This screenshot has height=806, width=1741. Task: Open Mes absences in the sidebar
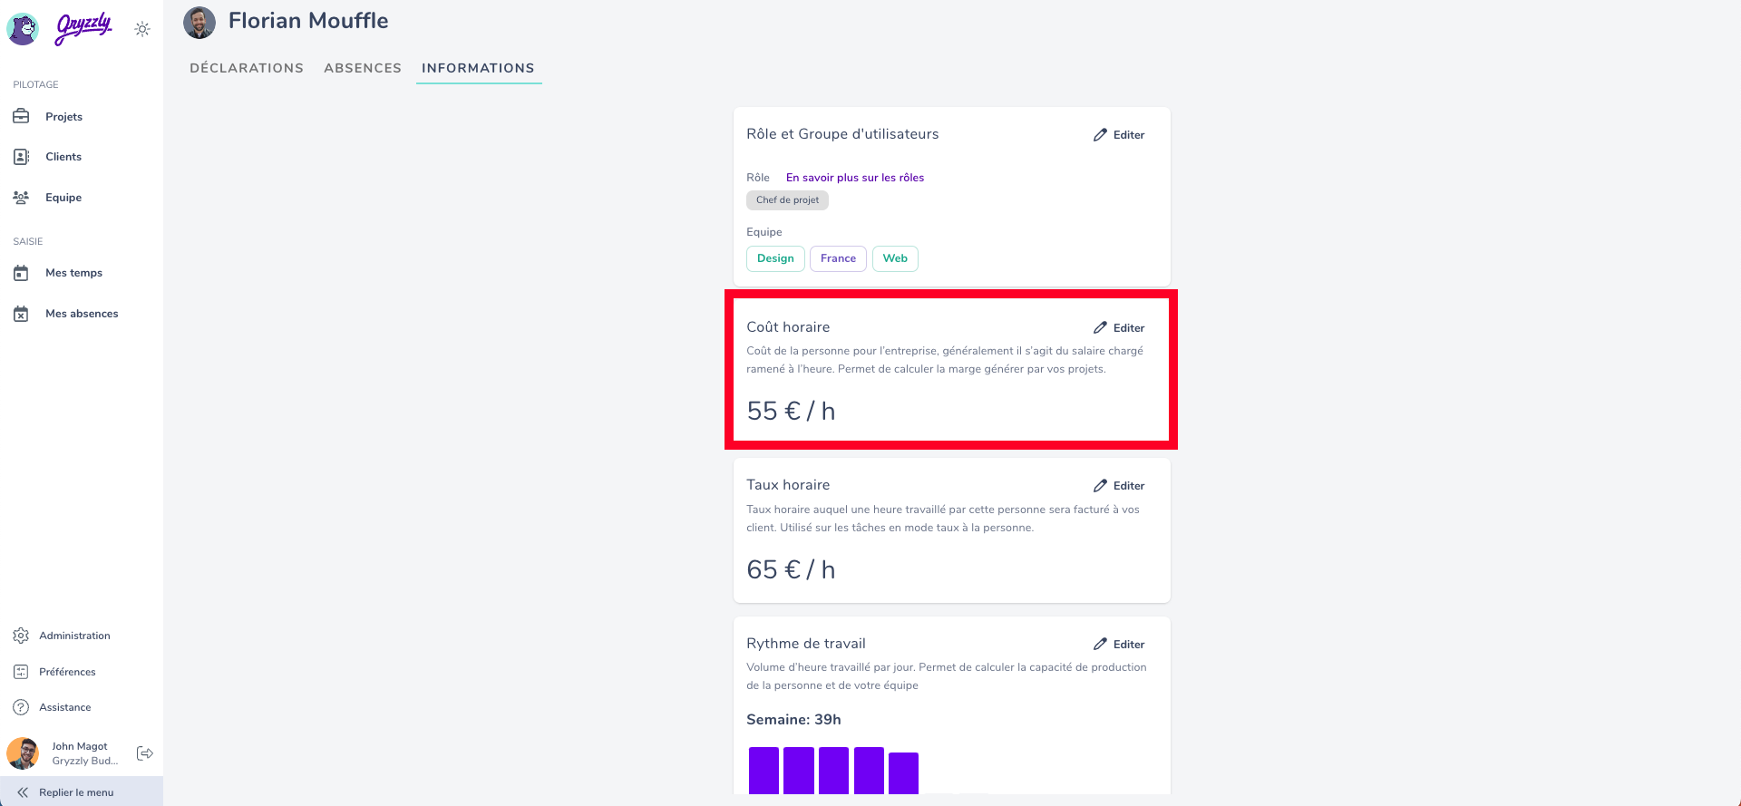coord(81,314)
